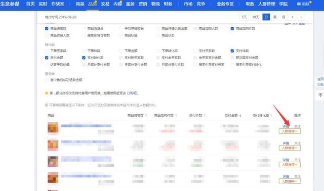Switch to the 服务 nav tab
This screenshot has height=191, width=324.
pos(130,4)
